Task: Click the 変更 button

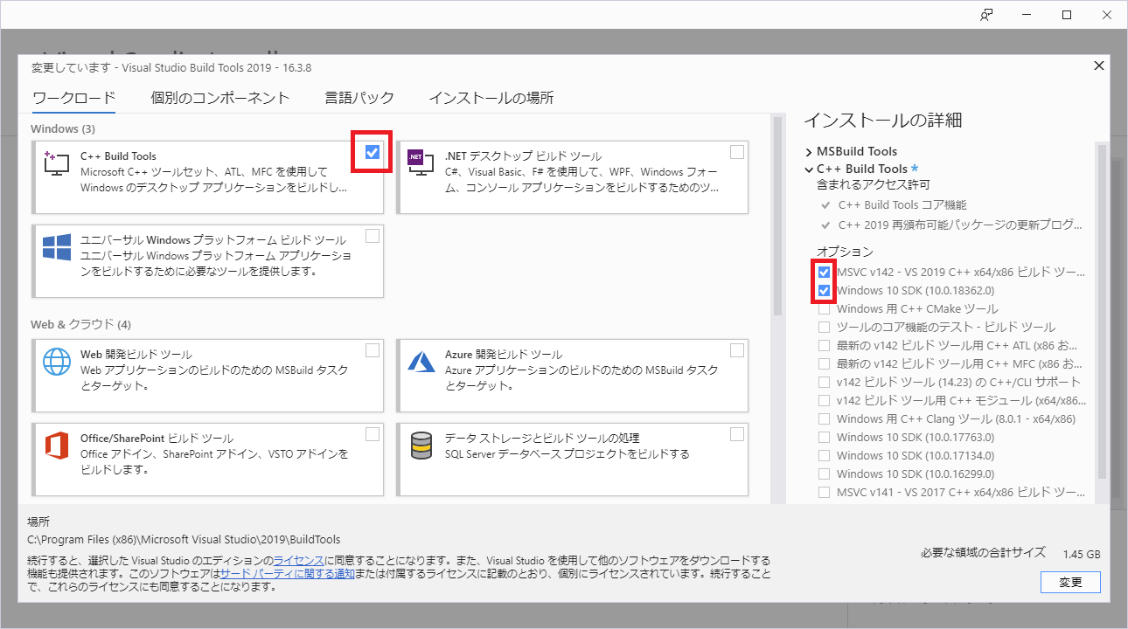Action: pos(1070,582)
